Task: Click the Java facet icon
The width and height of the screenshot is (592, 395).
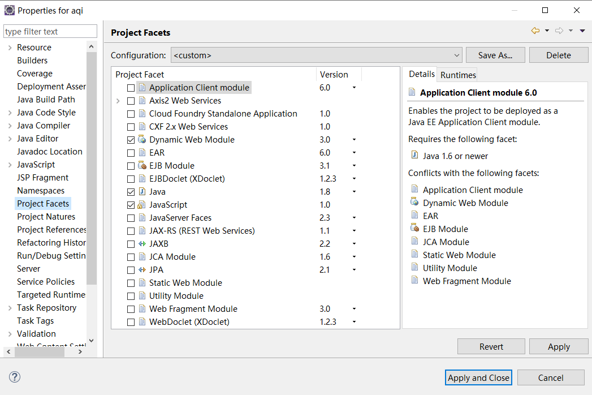Action: pyautogui.click(x=142, y=192)
